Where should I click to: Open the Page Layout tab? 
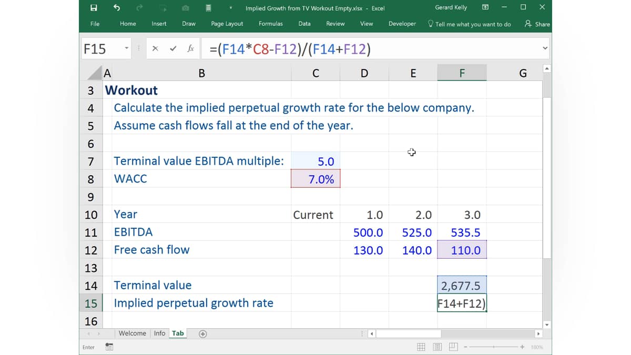coord(227,24)
